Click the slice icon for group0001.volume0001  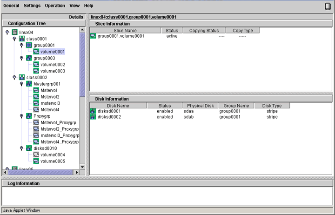click(x=93, y=36)
